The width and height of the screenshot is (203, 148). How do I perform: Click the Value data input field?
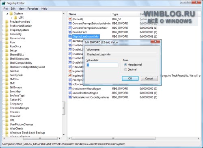coord(102,65)
